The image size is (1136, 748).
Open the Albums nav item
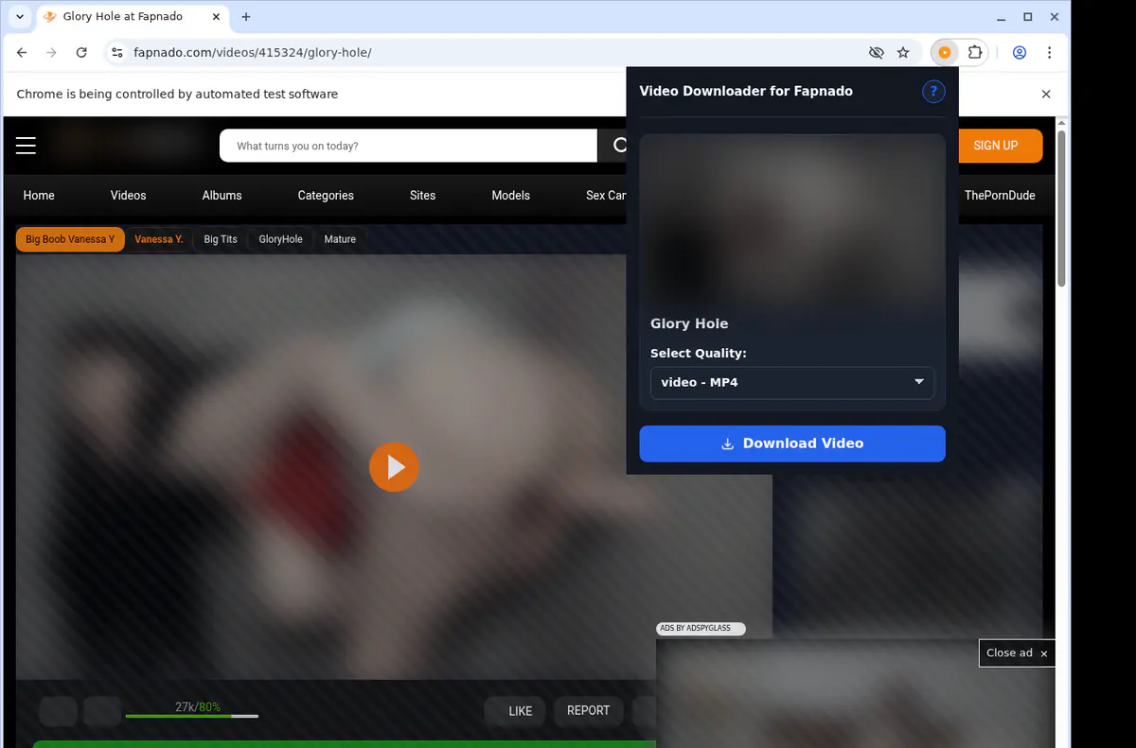(222, 195)
